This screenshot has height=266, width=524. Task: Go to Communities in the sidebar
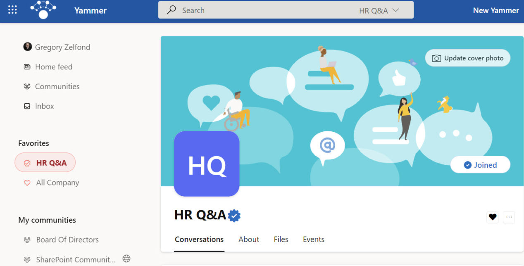click(57, 86)
